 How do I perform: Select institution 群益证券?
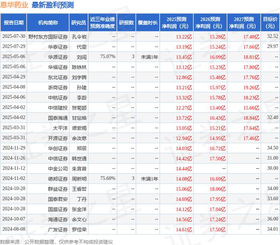coord(58,189)
